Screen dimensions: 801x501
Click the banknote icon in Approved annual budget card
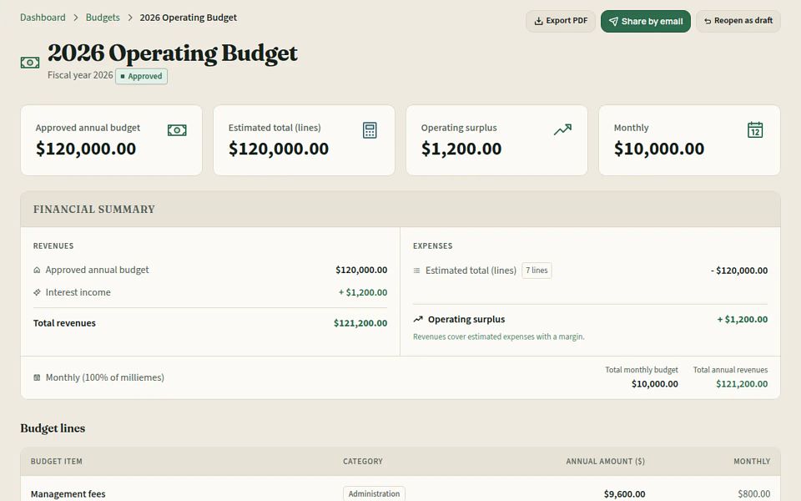pyautogui.click(x=177, y=130)
